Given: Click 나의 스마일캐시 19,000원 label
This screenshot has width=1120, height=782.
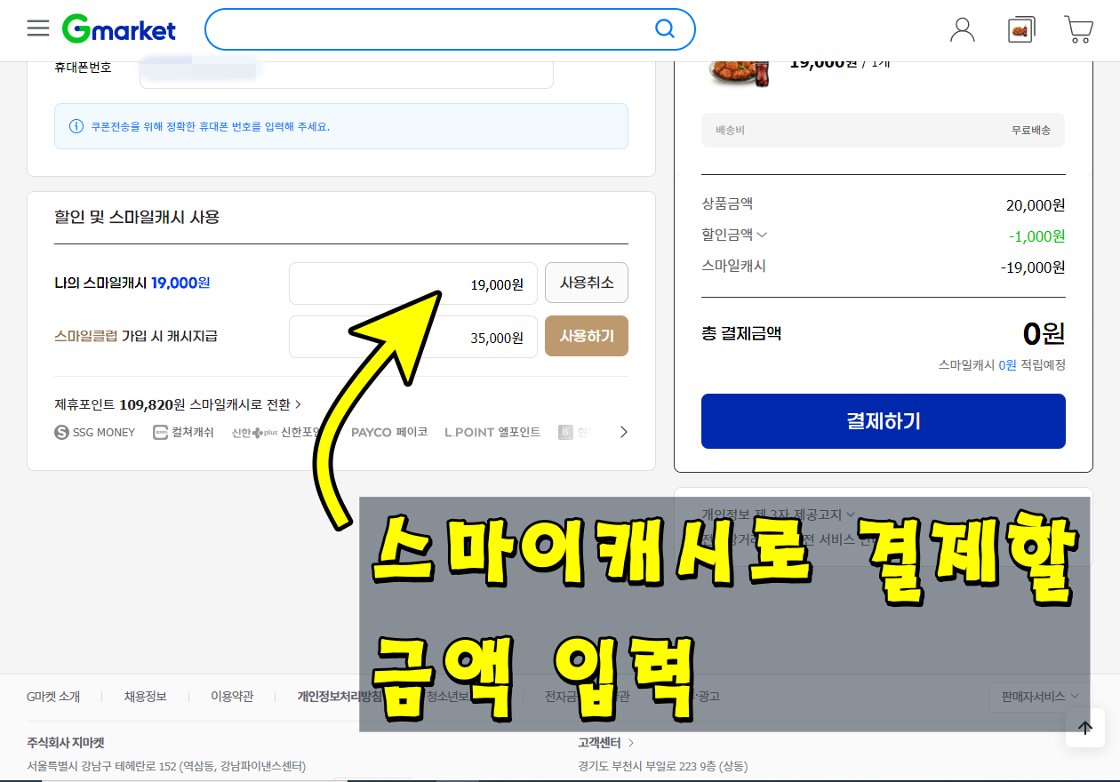Looking at the screenshot, I should tap(132, 283).
